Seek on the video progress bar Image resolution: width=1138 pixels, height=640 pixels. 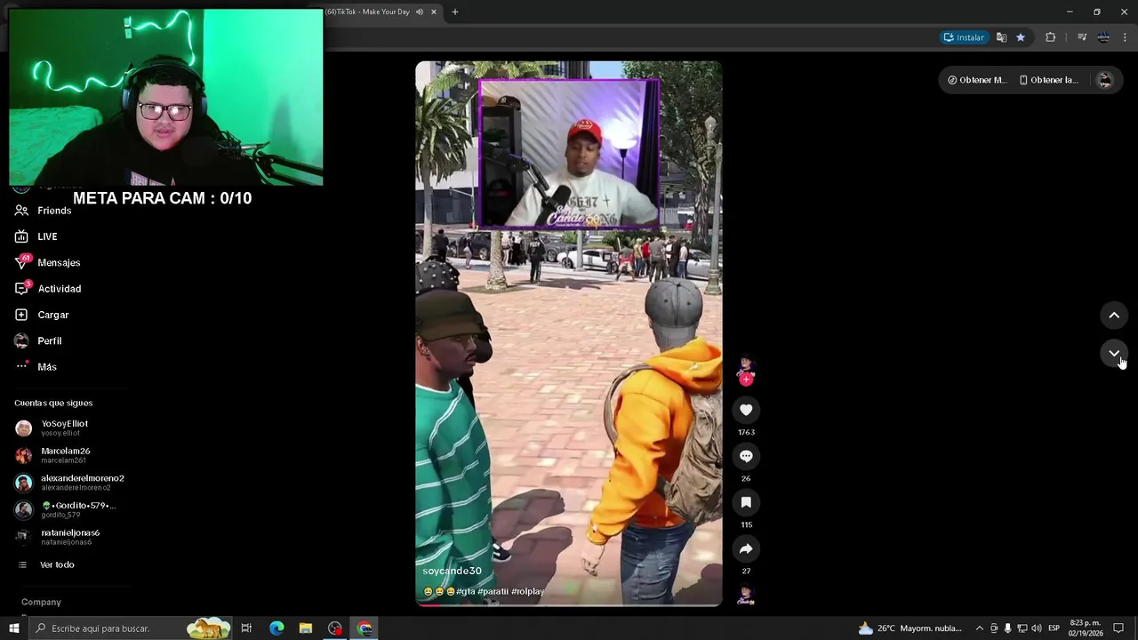(568, 605)
